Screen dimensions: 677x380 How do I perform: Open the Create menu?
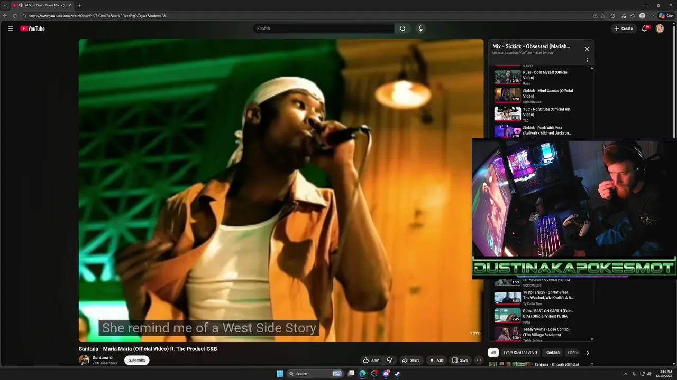[x=624, y=28]
